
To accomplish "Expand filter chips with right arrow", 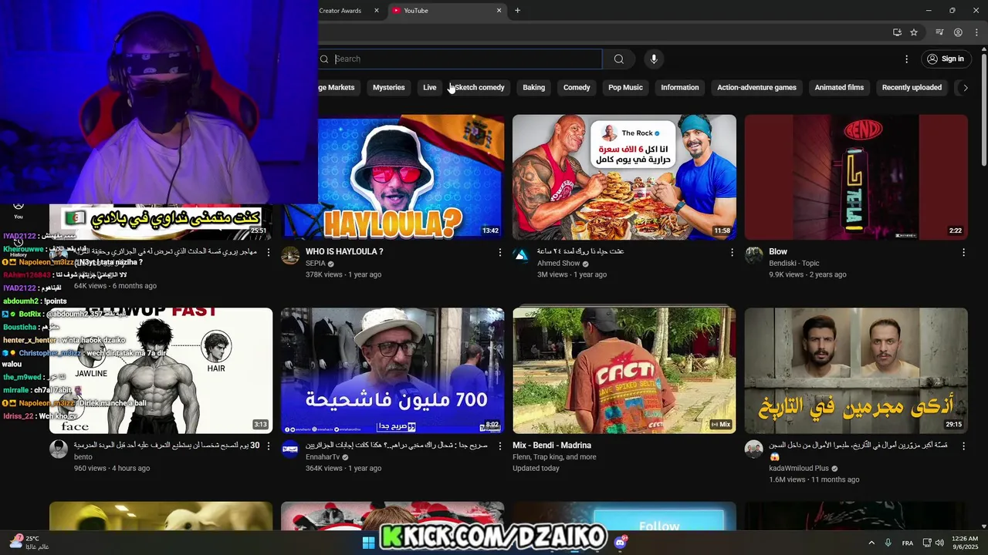I will tap(965, 88).
